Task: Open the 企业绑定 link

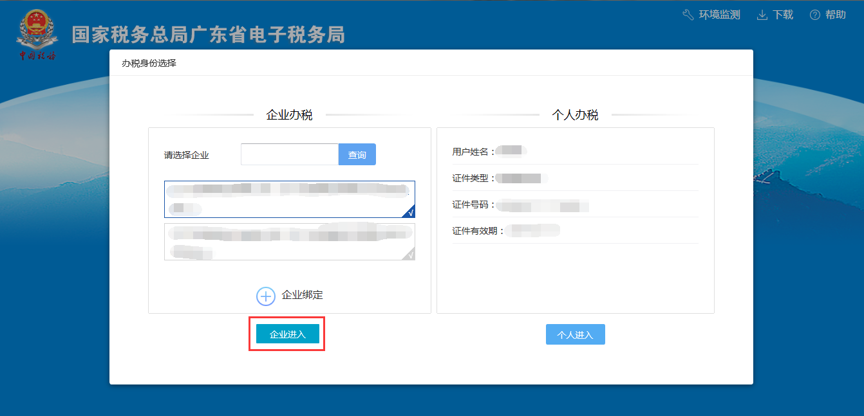Action: pos(302,296)
